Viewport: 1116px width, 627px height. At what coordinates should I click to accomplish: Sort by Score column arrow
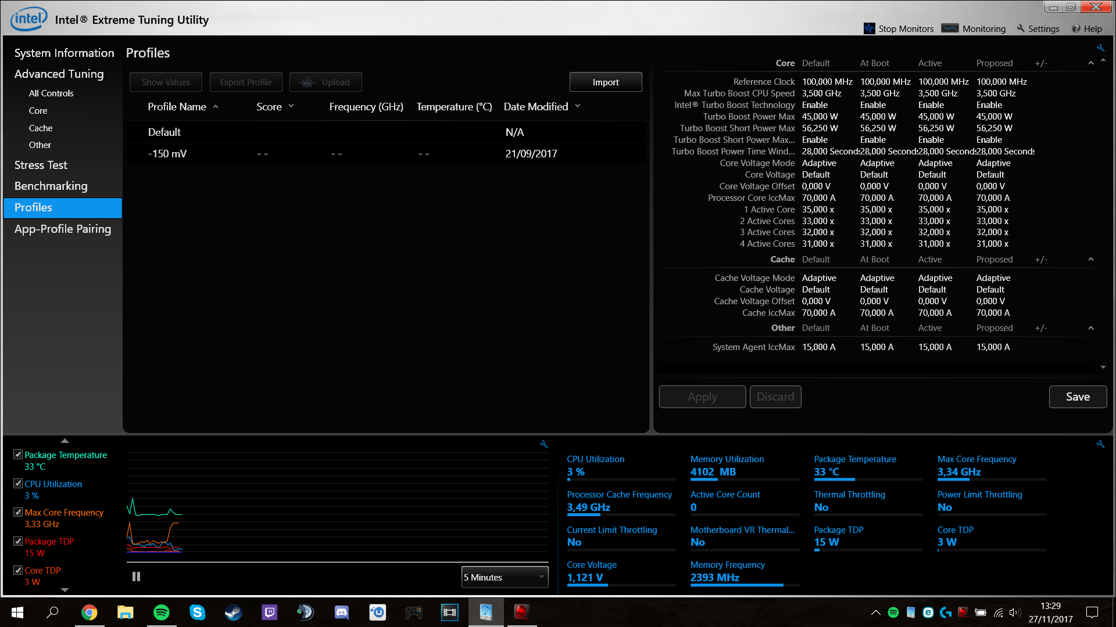[291, 106]
